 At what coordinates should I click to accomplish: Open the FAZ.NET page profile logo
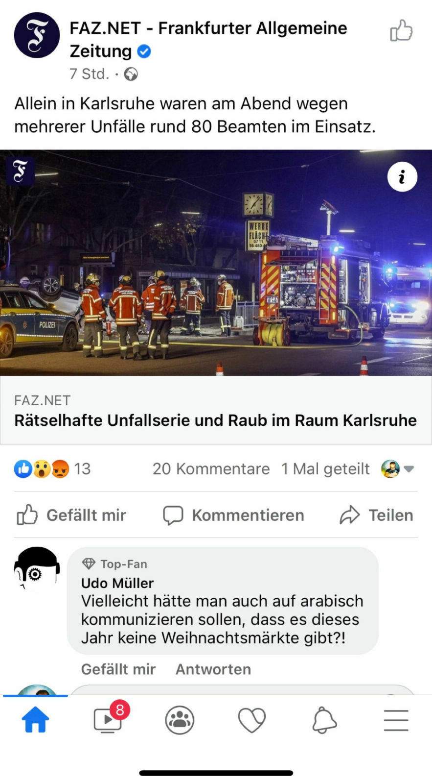(x=37, y=35)
